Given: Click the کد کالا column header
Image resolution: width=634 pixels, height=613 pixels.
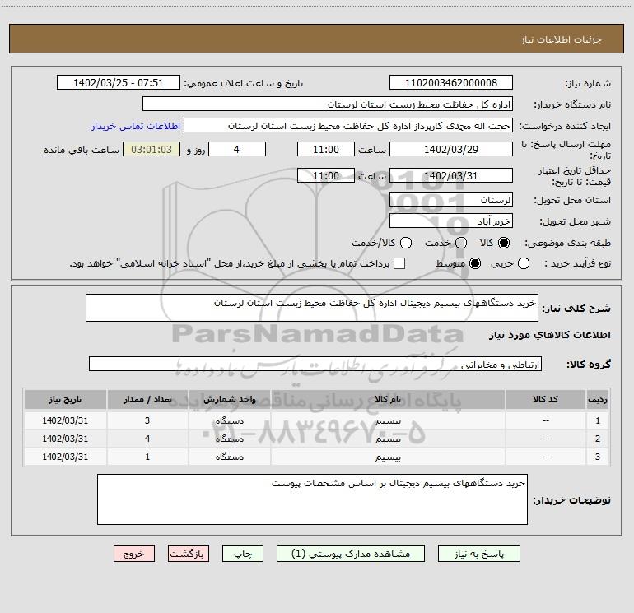Looking at the screenshot, I should coord(545,400).
